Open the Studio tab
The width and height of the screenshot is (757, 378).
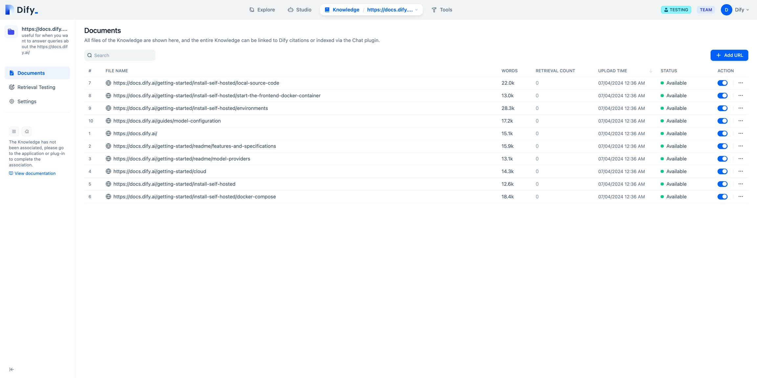299,10
